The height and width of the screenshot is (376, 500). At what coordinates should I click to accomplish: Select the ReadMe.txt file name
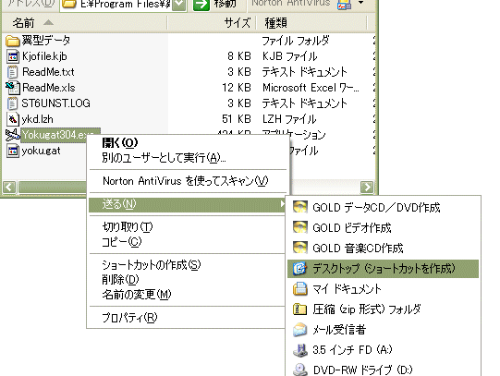(48, 72)
